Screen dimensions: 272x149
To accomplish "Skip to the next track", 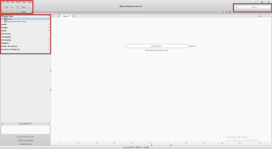I will point(23,7).
